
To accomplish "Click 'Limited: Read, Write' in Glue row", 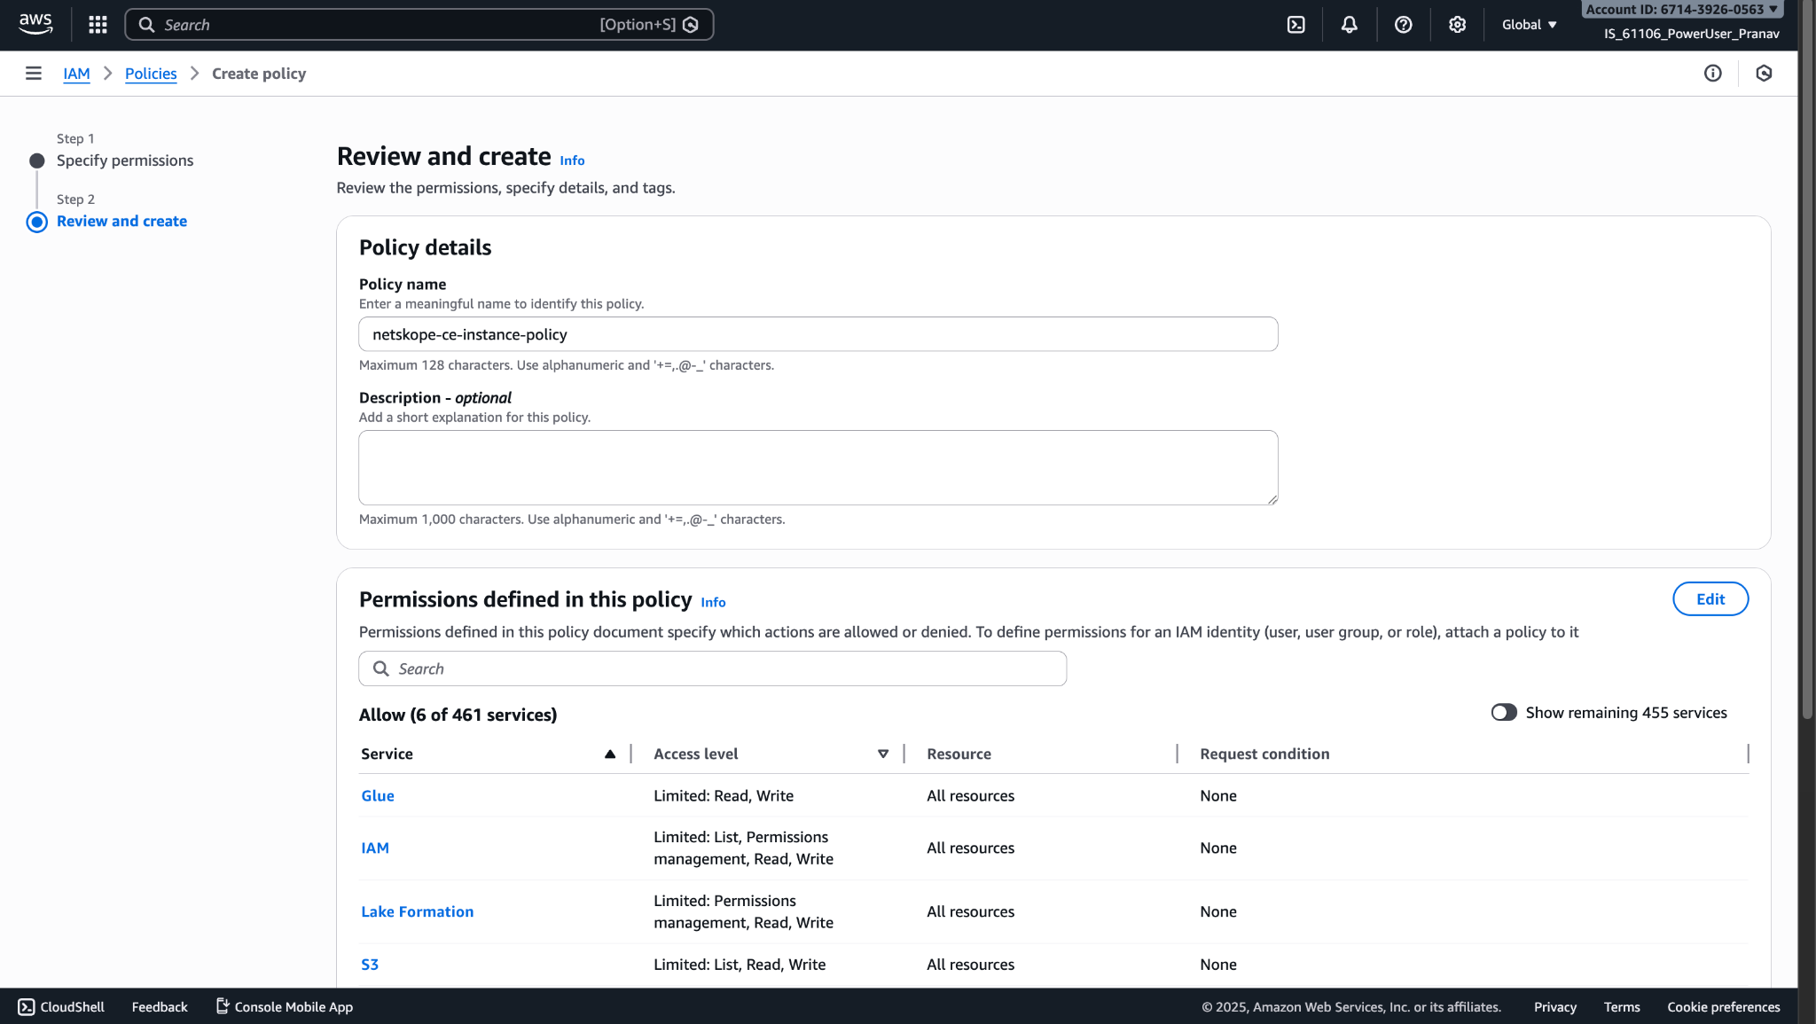I will pos(724,796).
